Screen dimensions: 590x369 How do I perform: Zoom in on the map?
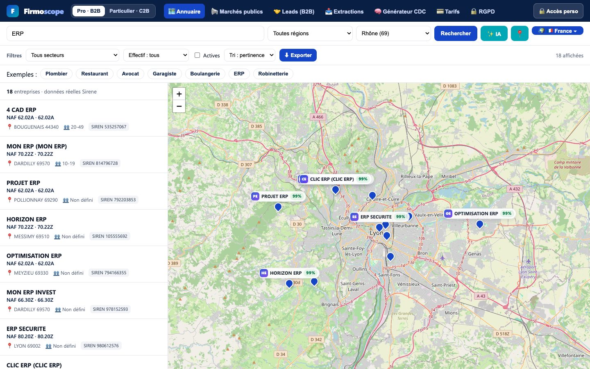click(x=179, y=94)
